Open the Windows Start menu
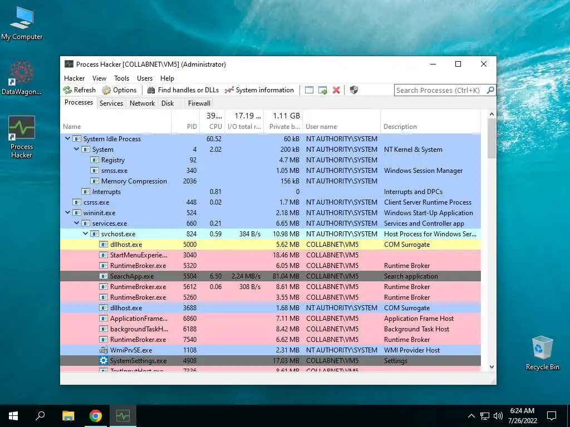The height and width of the screenshot is (427, 570). tap(13, 416)
